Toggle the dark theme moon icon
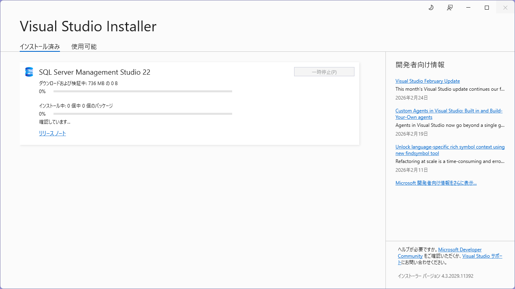515x289 pixels. (431, 8)
